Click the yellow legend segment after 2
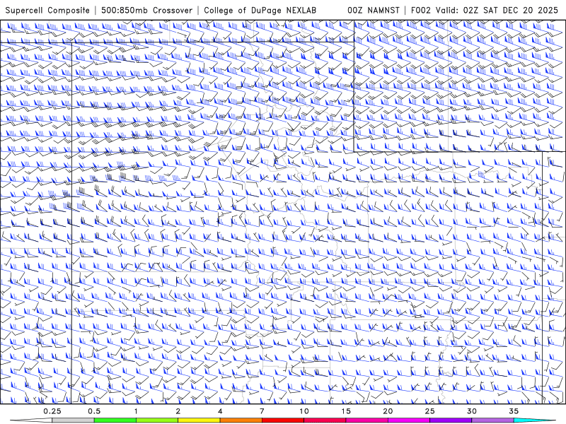566x424 pixels. click(x=199, y=420)
